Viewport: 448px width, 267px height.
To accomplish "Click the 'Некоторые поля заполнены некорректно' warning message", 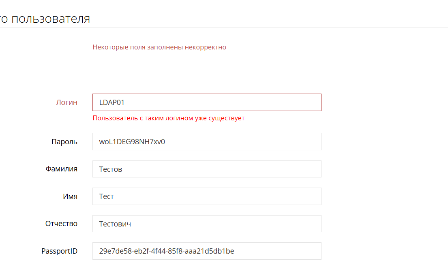I will point(159,47).
